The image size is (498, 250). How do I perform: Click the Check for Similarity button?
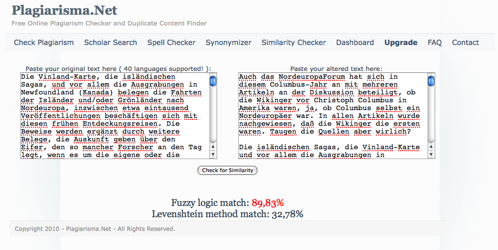pos(227,170)
